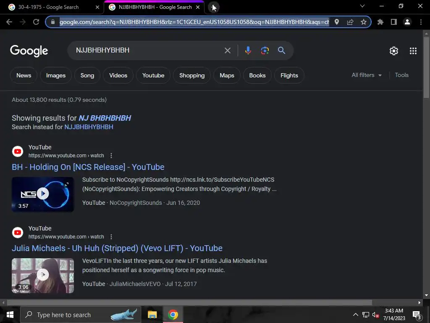Select the Books filter chip
The height and width of the screenshot is (323, 430).
click(257, 75)
